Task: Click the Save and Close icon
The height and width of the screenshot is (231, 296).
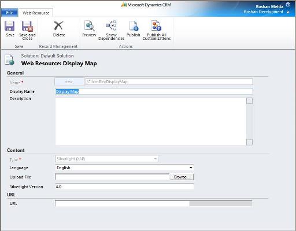Action: click(27, 26)
